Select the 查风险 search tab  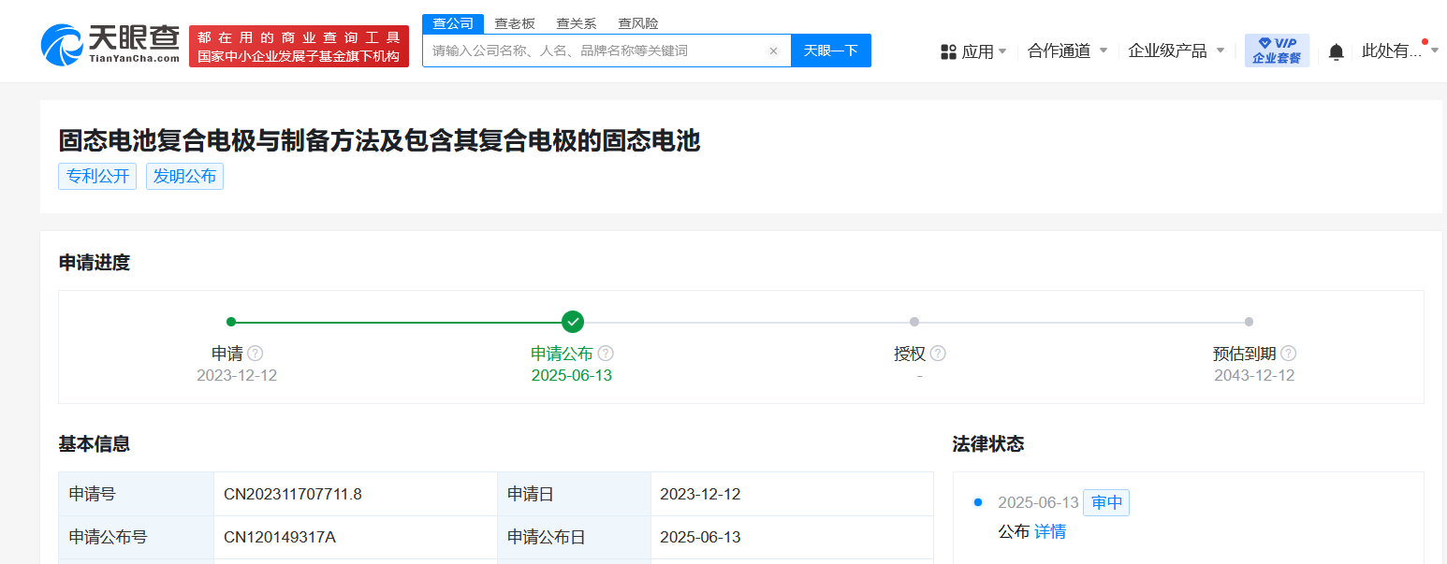(637, 23)
